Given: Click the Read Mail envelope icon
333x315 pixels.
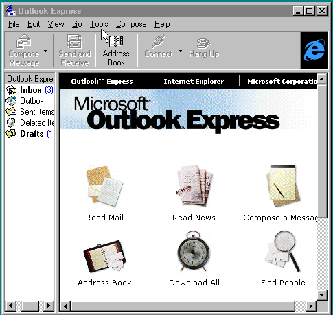Looking at the screenshot, I should pos(105,186).
